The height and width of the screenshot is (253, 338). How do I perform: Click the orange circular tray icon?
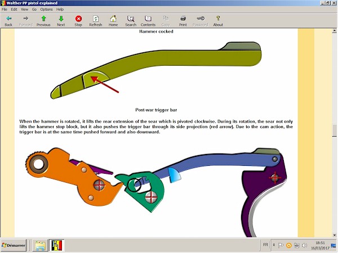(289, 245)
